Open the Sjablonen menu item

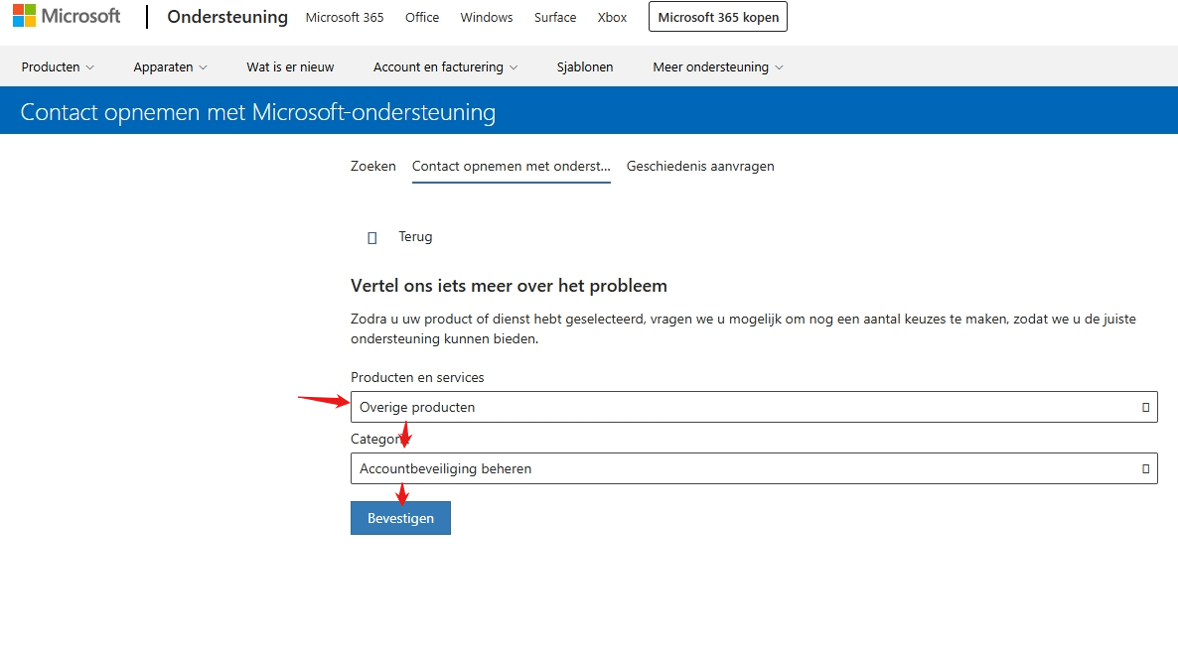[584, 66]
